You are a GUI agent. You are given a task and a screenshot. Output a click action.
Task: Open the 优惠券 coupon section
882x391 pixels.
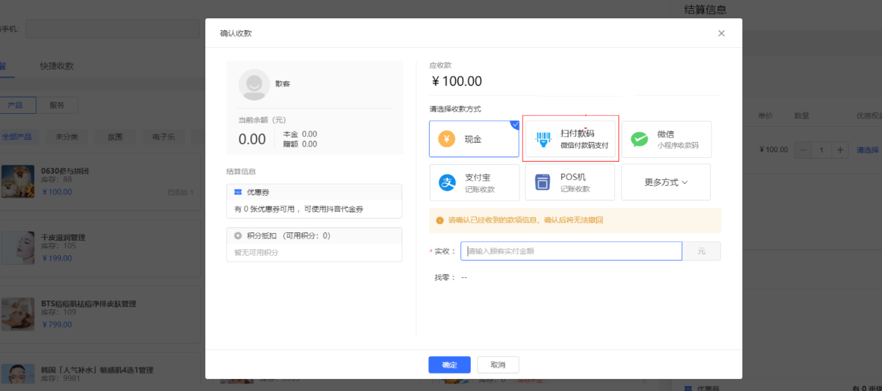click(314, 201)
